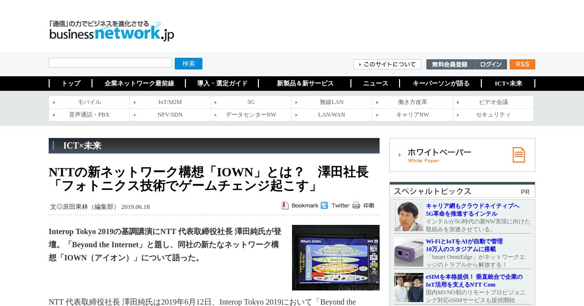Select the 働き方改革 category link
The width and height of the screenshot is (584, 306).
(x=412, y=102)
